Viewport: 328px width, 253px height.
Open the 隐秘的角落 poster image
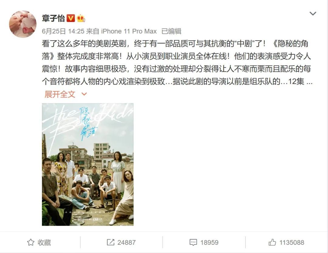pos(88,165)
